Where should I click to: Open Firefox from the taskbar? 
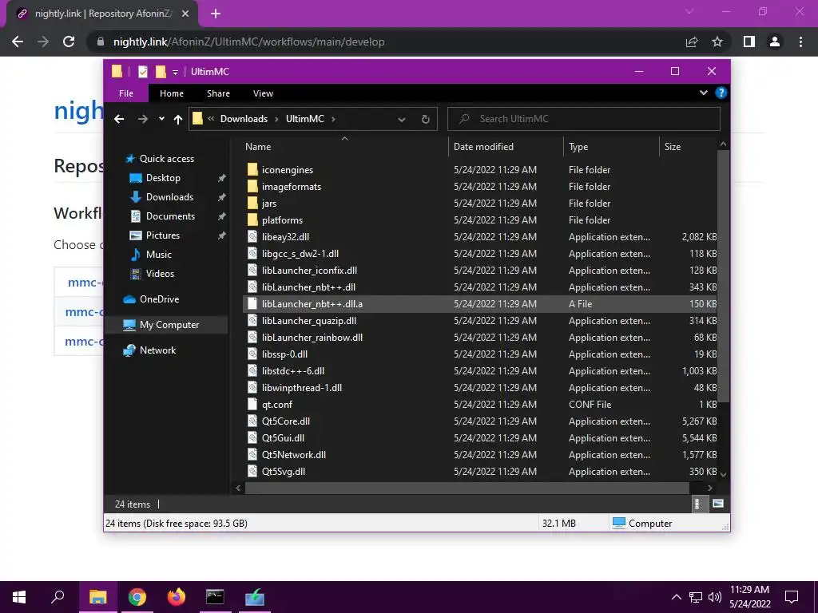tap(177, 597)
